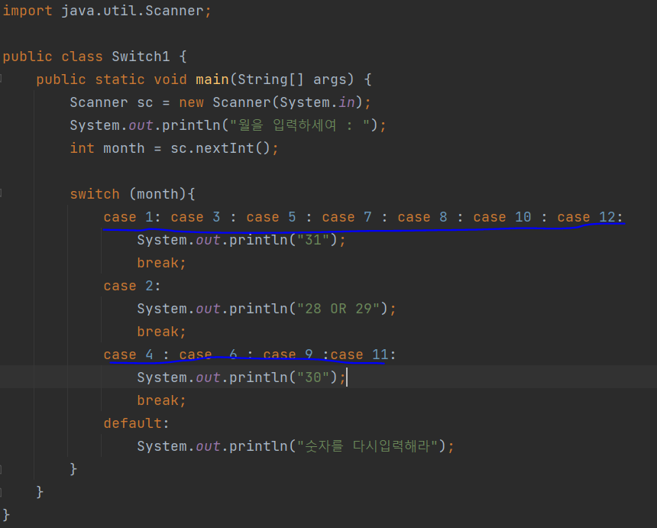The height and width of the screenshot is (528, 657).
Task: Click the "case 7" label
Action: coord(347,217)
